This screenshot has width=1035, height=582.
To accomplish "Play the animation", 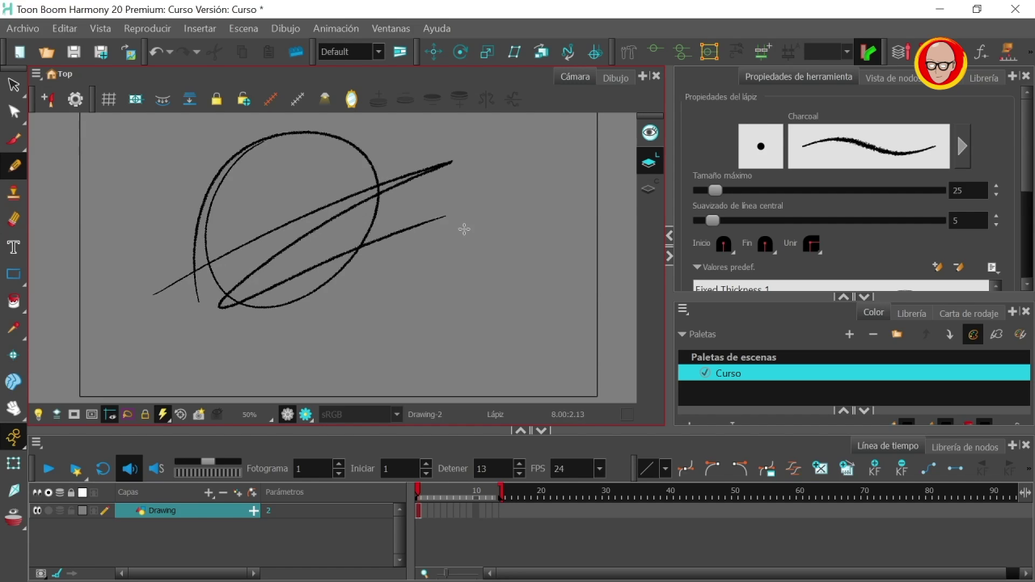I will 48,469.
